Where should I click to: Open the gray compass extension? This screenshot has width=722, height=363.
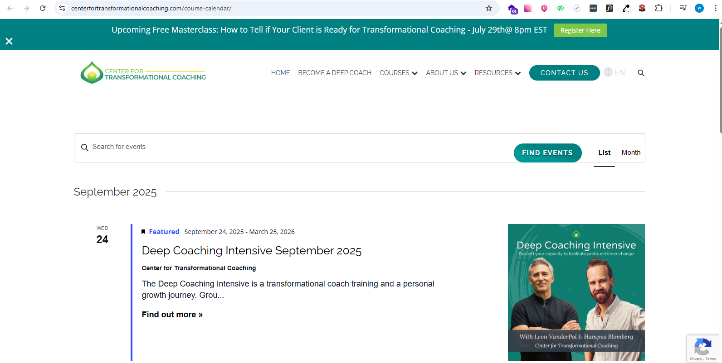tap(577, 8)
